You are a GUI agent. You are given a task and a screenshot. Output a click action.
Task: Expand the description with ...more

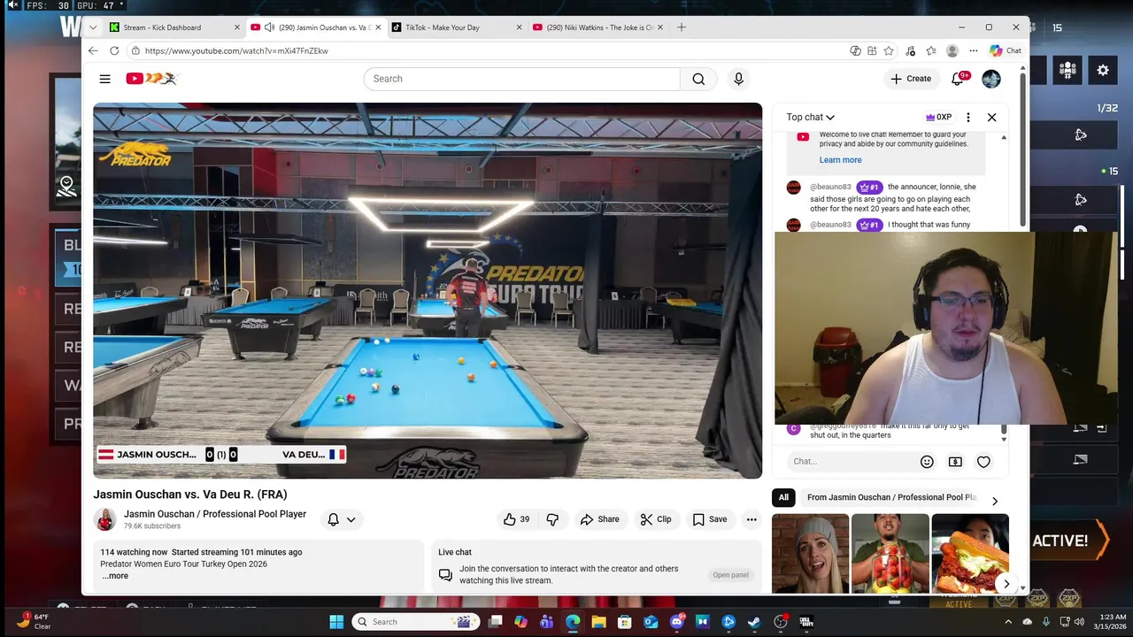pyautogui.click(x=115, y=576)
